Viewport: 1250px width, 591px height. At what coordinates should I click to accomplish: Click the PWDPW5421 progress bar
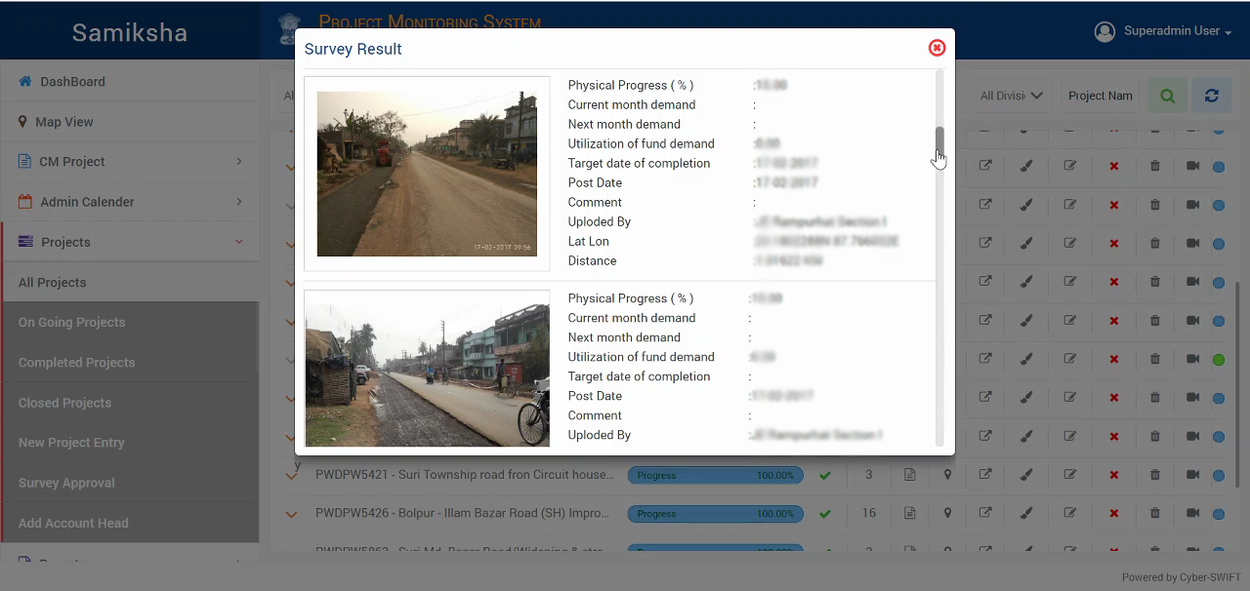tap(715, 476)
